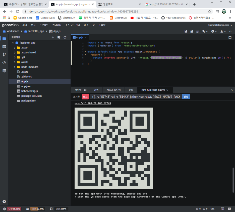The height and width of the screenshot is (212, 235).
Task: Click the run command input field
Action: (x=136, y=97)
